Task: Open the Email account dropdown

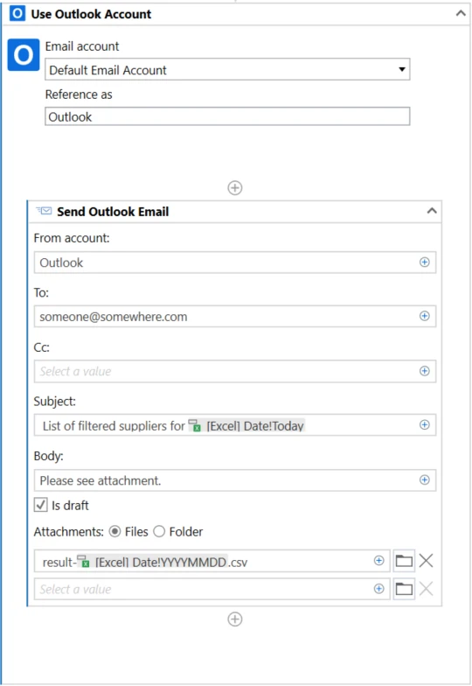Action: tap(227, 70)
